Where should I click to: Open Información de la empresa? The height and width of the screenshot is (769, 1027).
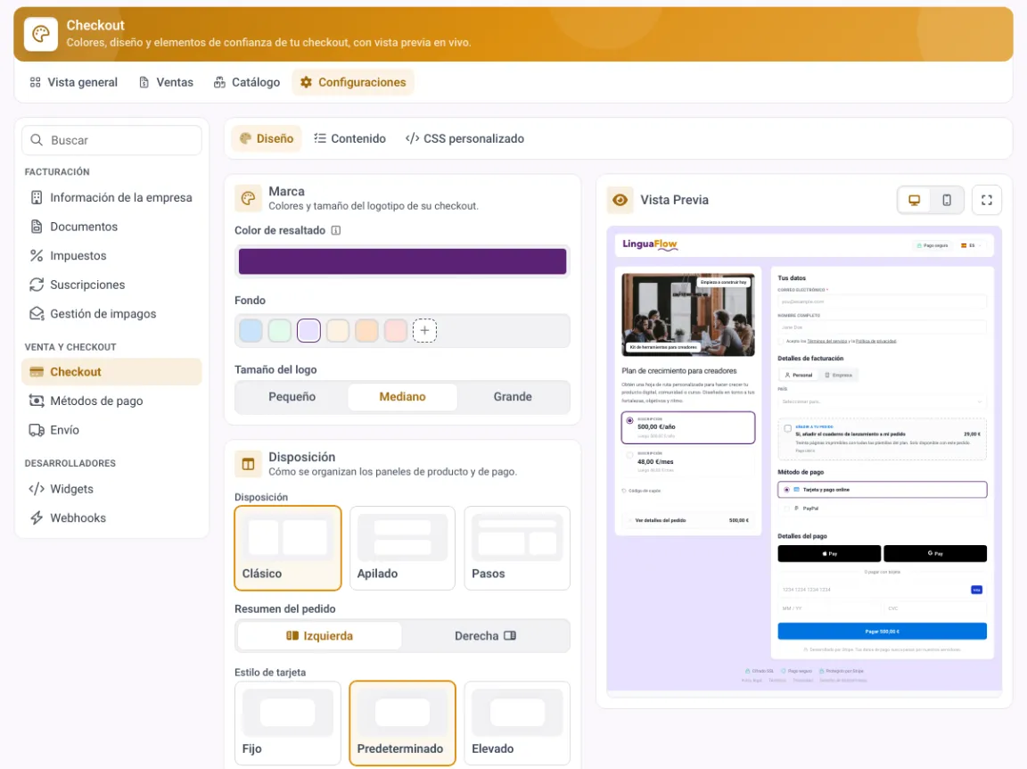(112, 197)
